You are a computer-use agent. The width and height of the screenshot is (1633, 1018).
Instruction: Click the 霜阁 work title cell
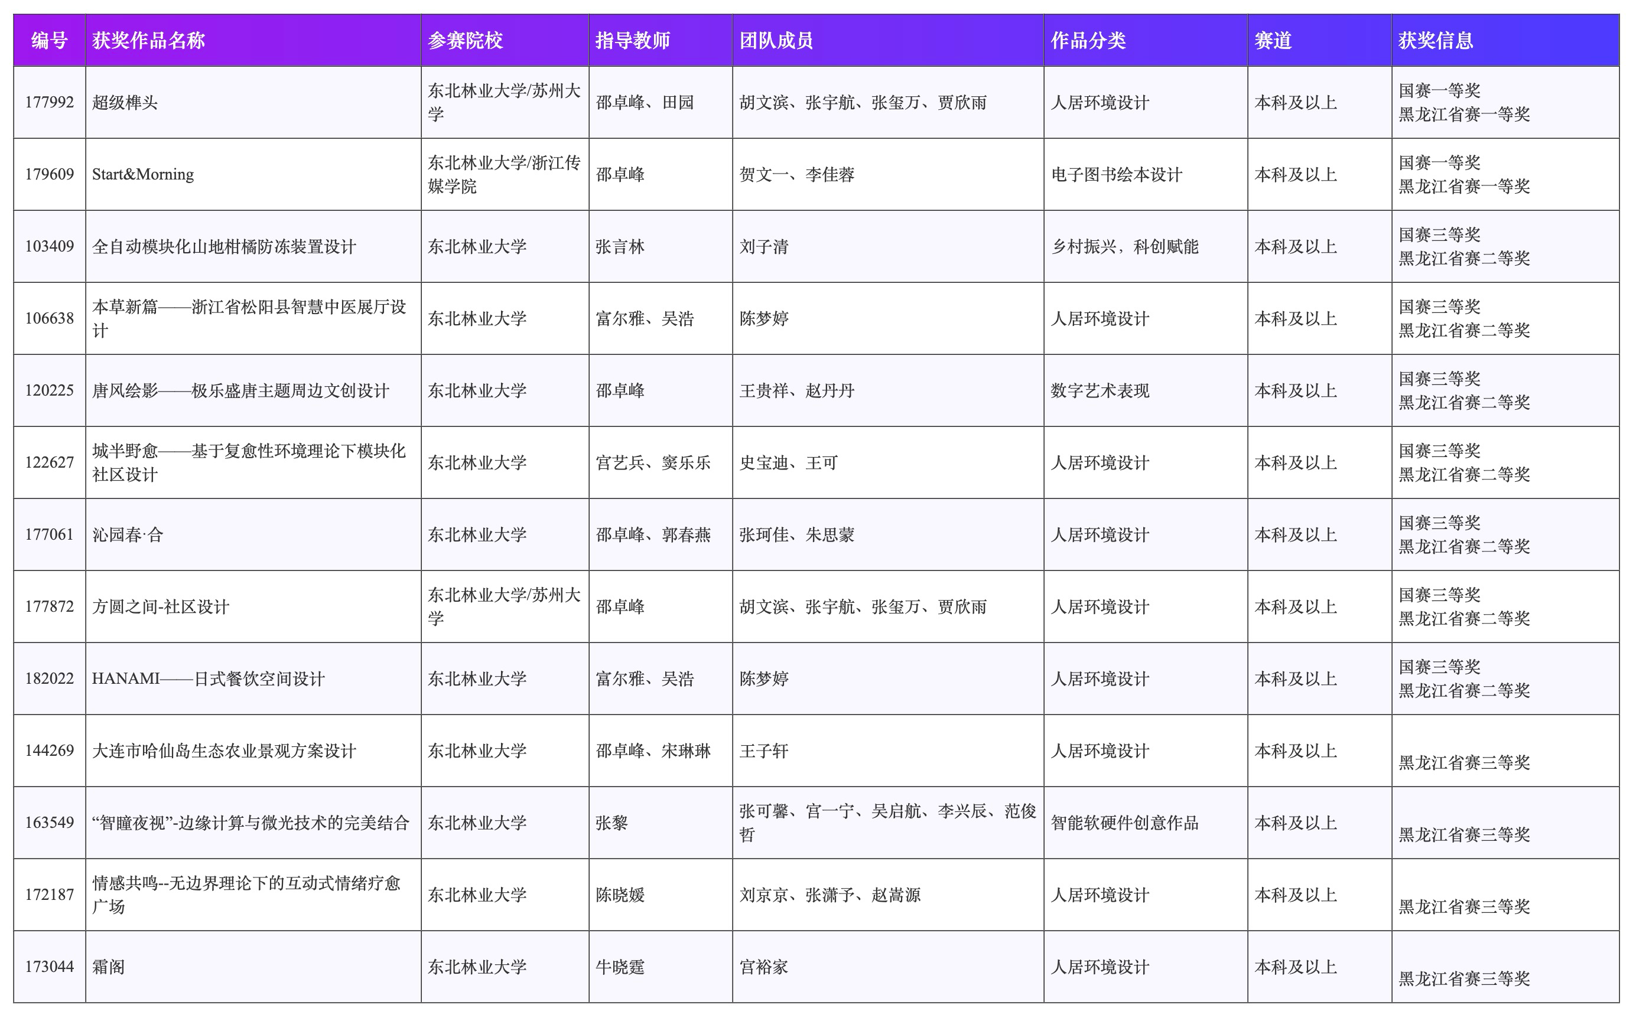(109, 967)
